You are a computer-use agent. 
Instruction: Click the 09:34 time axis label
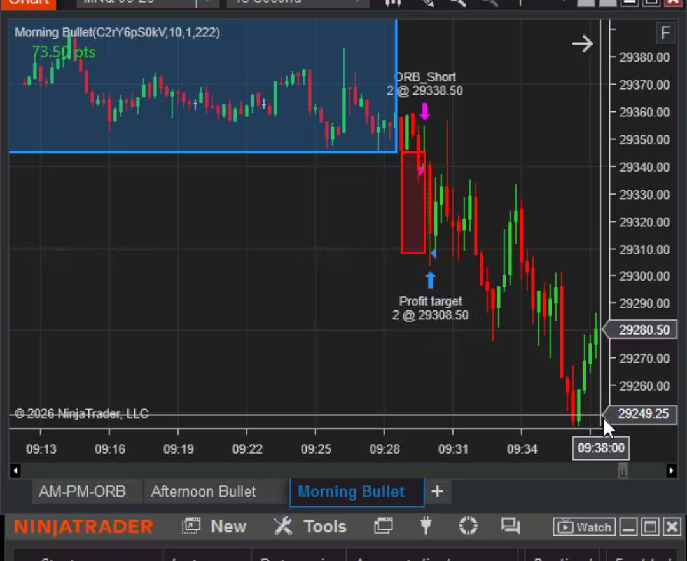point(522,449)
